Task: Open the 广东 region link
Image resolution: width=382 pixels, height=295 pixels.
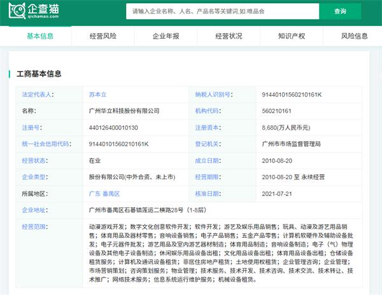Action: point(95,193)
